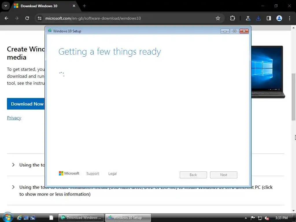Open the tab search dropdown arrow
Image resolution: width=296 pixels, height=222 pixels.
tap(6, 6)
